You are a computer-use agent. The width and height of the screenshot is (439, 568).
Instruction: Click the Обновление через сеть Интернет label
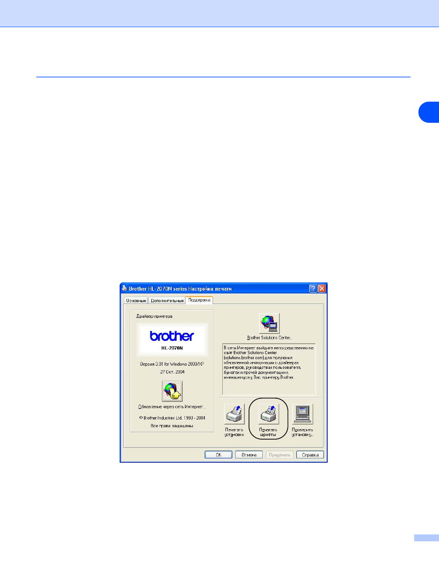(172, 407)
